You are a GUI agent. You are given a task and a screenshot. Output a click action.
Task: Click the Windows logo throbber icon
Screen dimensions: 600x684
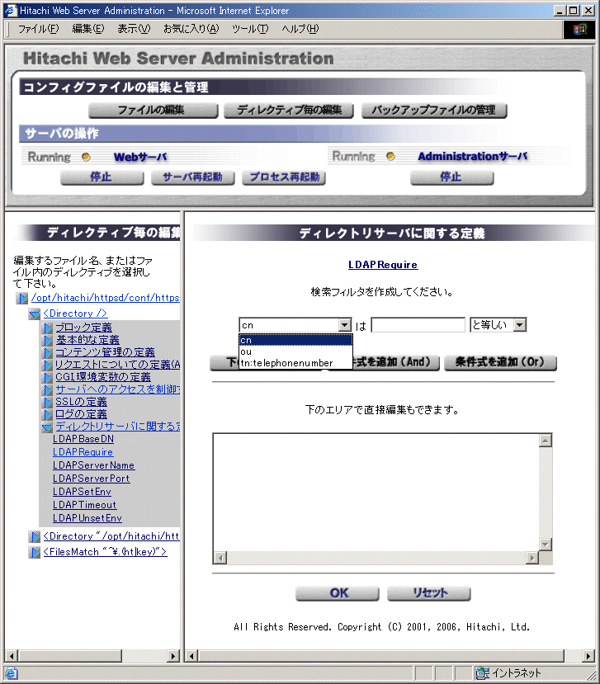coord(580,29)
